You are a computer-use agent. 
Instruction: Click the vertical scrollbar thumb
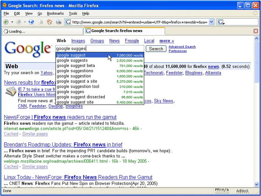click(256, 62)
